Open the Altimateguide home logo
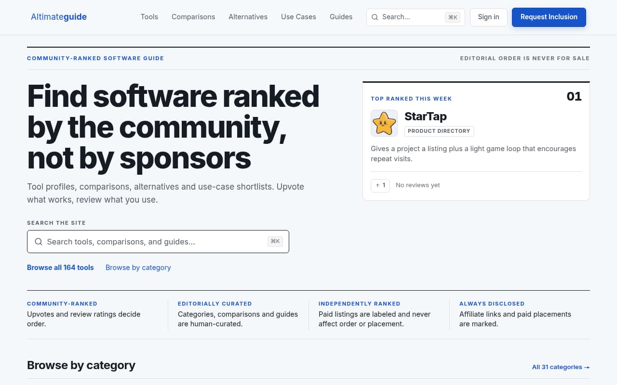 pos(59,17)
